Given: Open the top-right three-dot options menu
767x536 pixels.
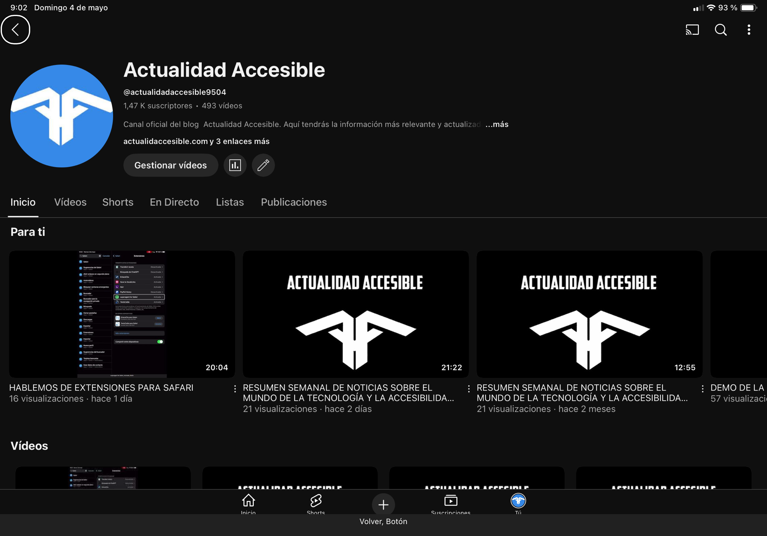Looking at the screenshot, I should coord(749,30).
